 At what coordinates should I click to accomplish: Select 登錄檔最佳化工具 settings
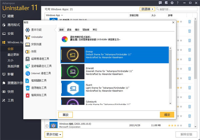(38, 66)
